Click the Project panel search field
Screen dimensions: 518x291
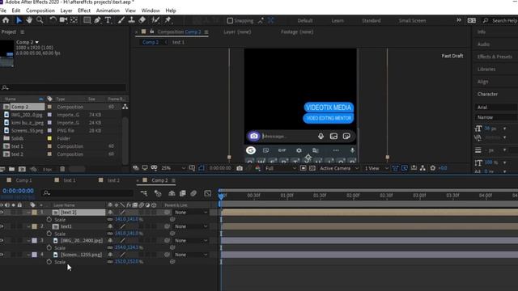click(63, 88)
